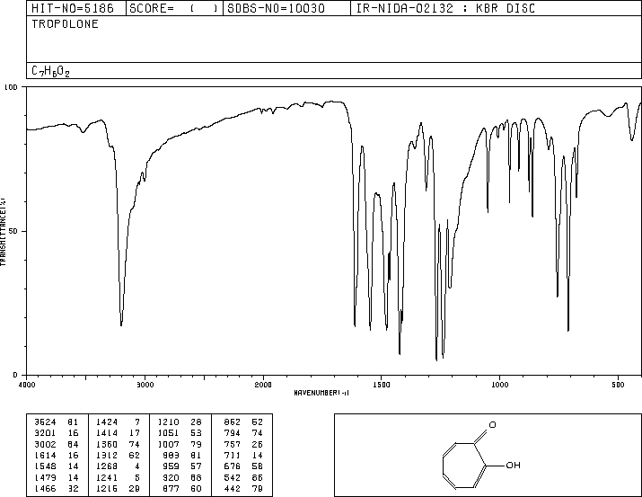The width and height of the screenshot is (642, 497).
Task: Click the SCORE field in header
Action: click(x=174, y=8)
